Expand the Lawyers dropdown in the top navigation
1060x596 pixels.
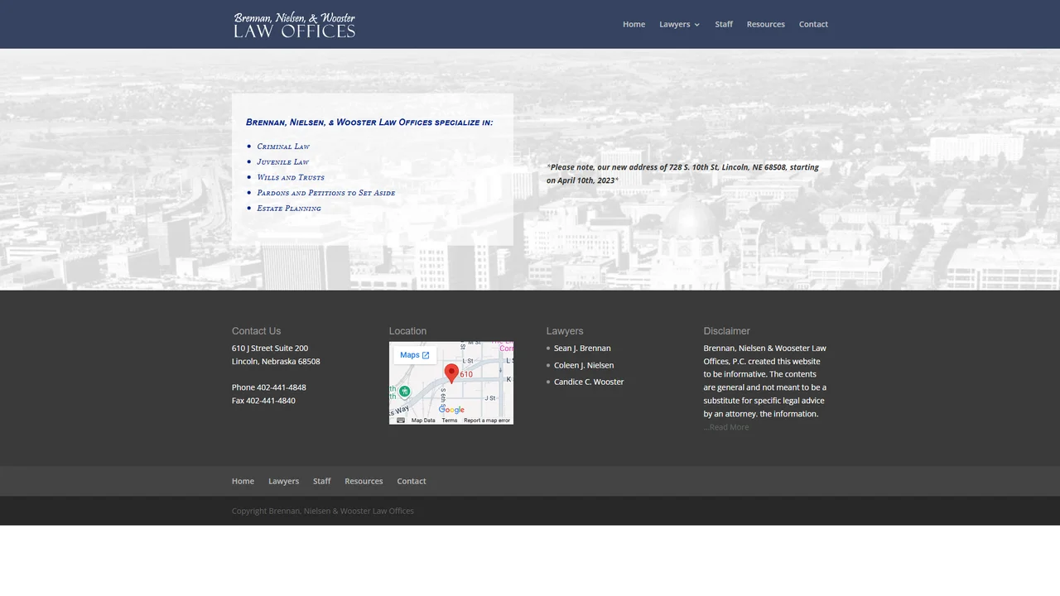[x=679, y=24]
